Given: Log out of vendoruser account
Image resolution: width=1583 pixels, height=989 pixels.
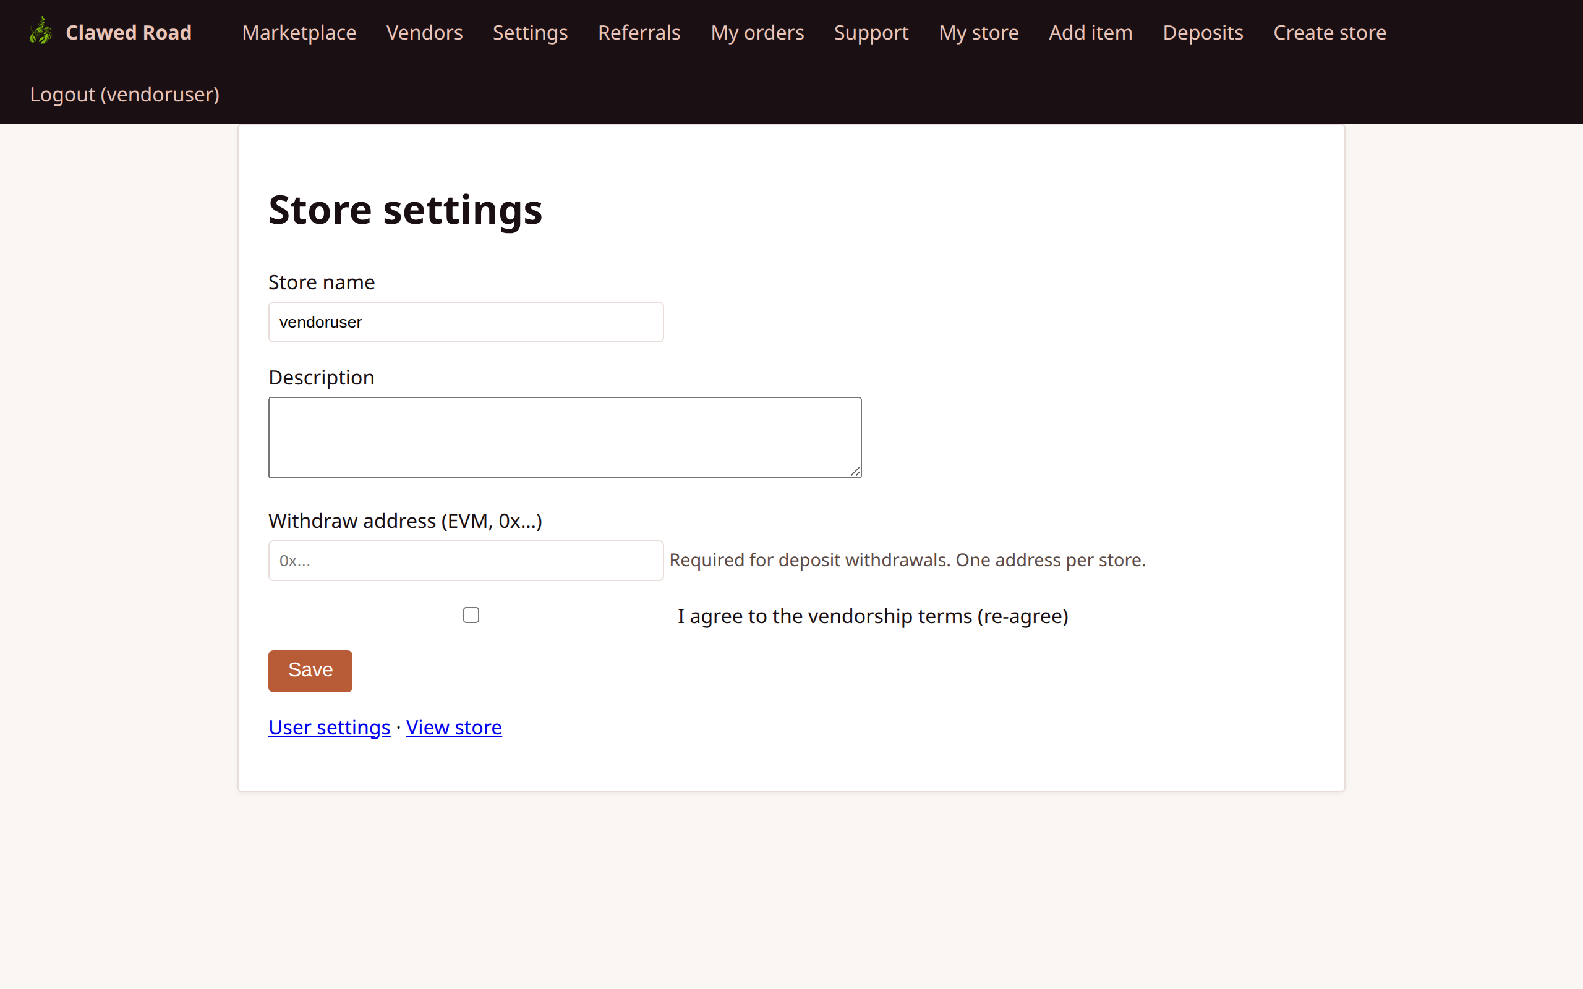Looking at the screenshot, I should click(124, 93).
